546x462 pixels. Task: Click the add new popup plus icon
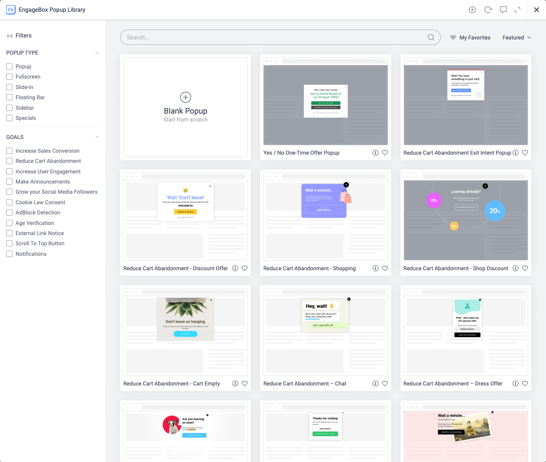point(472,10)
